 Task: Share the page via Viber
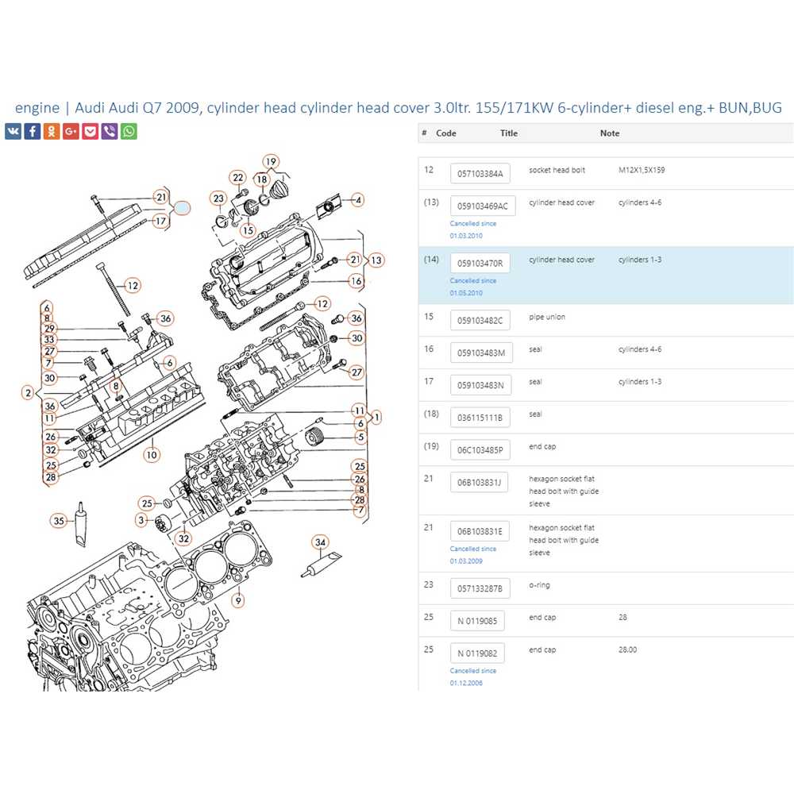click(110, 132)
